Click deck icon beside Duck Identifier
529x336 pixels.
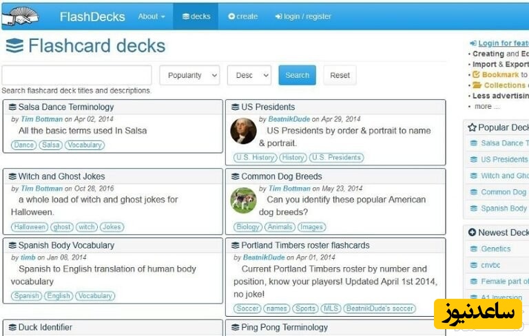click(x=12, y=327)
